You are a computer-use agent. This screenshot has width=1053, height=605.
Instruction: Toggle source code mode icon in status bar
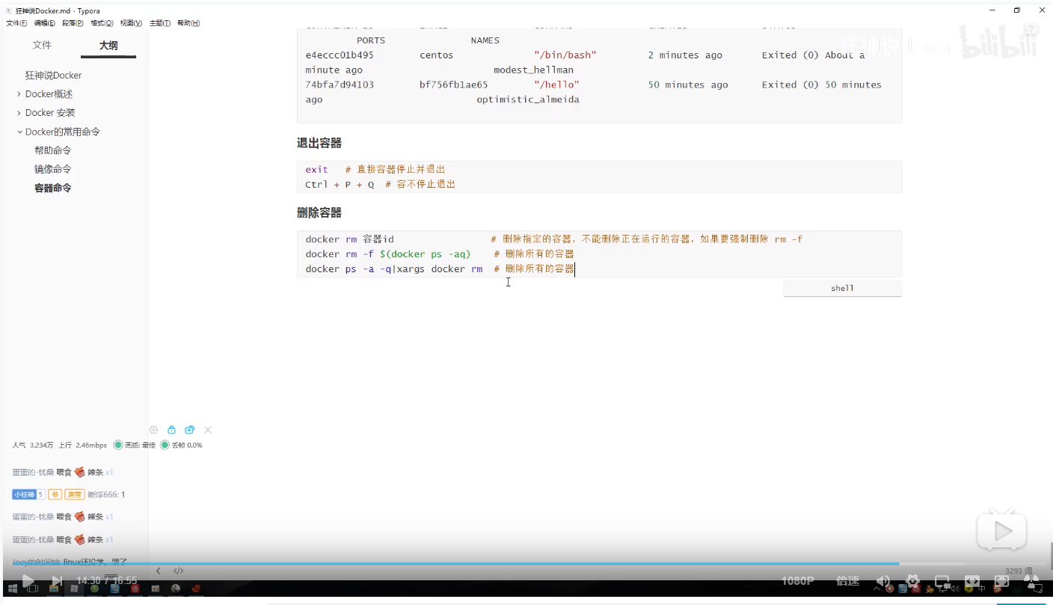pyautogui.click(x=179, y=571)
